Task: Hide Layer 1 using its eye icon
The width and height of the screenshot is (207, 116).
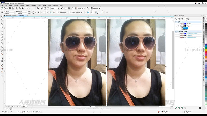Action: click(180, 26)
